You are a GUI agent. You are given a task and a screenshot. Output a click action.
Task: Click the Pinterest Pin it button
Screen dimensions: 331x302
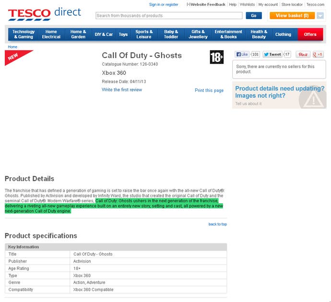tap(303, 55)
